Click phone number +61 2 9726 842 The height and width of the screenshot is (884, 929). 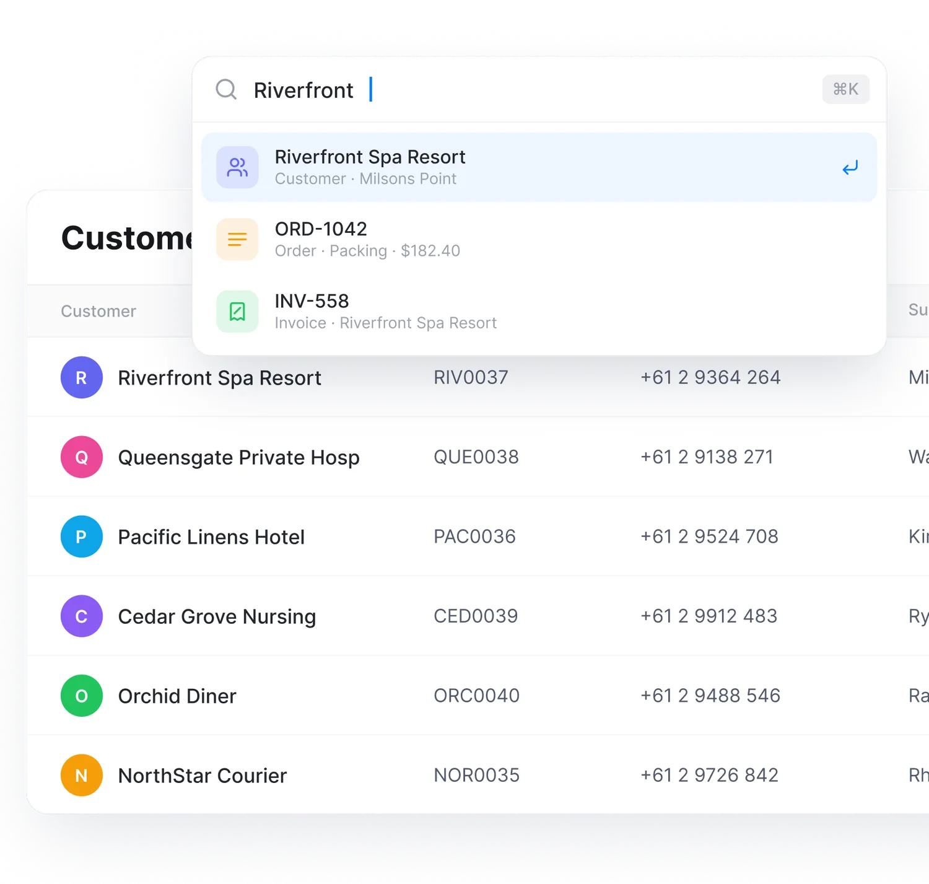[710, 775]
